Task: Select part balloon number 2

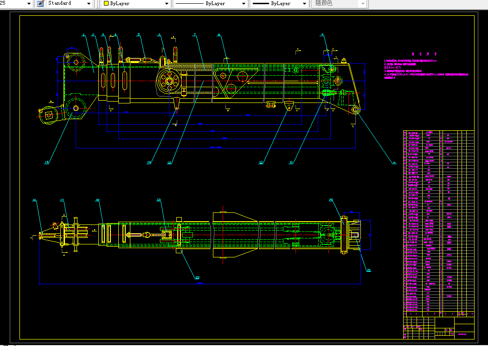Action: [93, 35]
